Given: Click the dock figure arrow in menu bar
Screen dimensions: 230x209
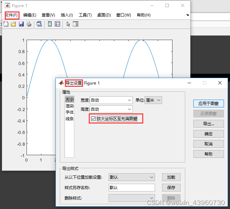Looking at the screenshot, I should pyautogui.click(x=187, y=15).
